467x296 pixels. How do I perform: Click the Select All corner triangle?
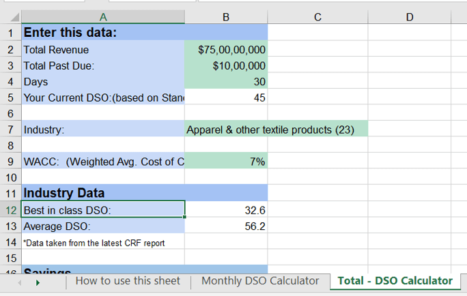pos(15,17)
